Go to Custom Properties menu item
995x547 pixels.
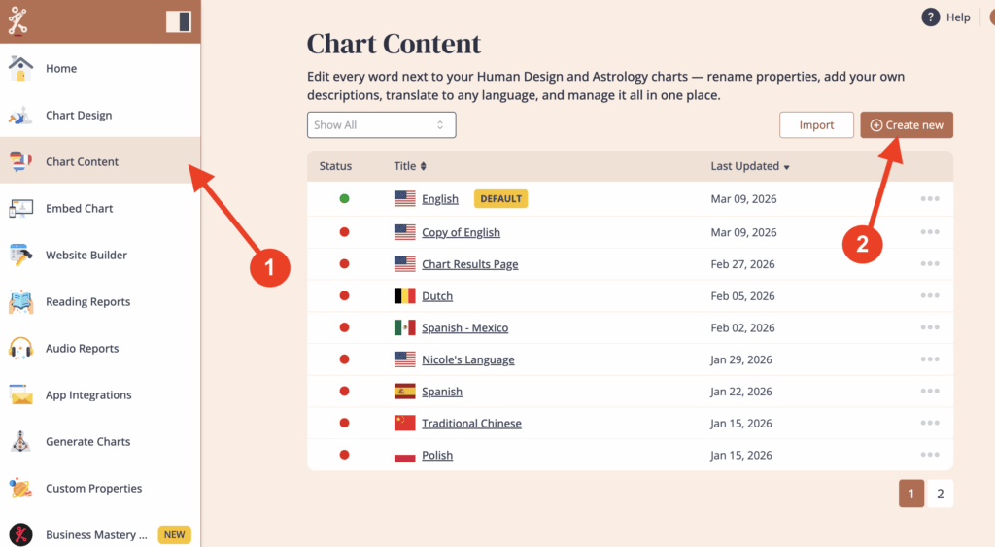click(93, 489)
